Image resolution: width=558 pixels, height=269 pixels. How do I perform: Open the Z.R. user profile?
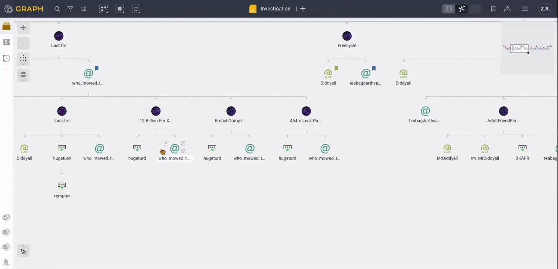[x=545, y=9]
